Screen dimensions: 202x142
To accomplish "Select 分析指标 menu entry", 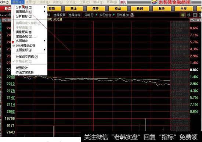I will (29, 16).
